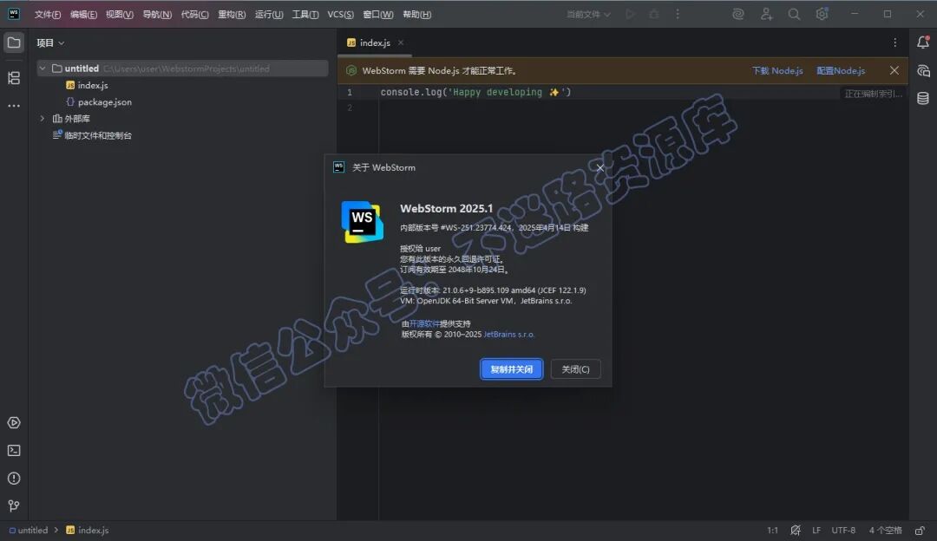Click the 1:1 caret position indicator
937x541 pixels.
pos(772,531)
